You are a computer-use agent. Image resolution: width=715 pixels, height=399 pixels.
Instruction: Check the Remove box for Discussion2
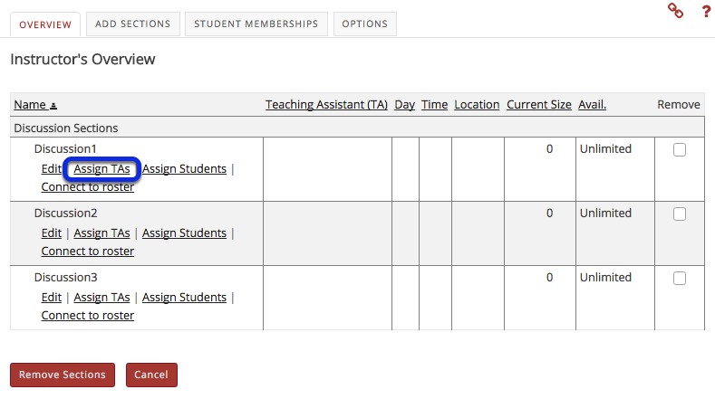(680, 214)
